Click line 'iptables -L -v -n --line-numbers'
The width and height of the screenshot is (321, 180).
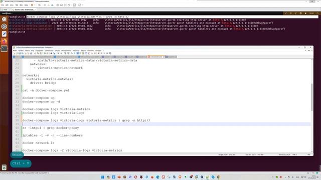(x=52, y=135)
